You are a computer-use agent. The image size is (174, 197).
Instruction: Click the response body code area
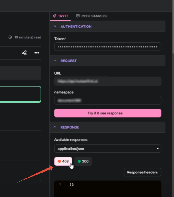pos(108,189)
